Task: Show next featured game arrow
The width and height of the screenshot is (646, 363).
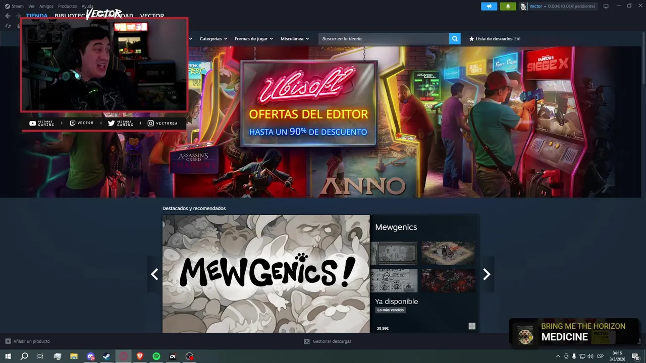Action: coord(487,274)
